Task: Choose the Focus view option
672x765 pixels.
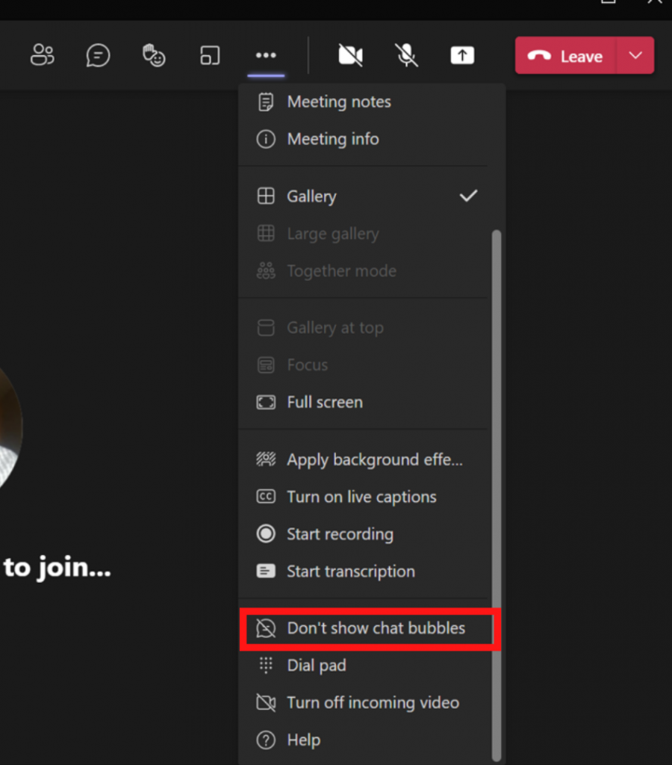Action: (x=364, y=365)
